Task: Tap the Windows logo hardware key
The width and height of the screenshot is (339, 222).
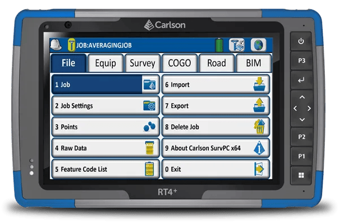Action: click(301, 175)
